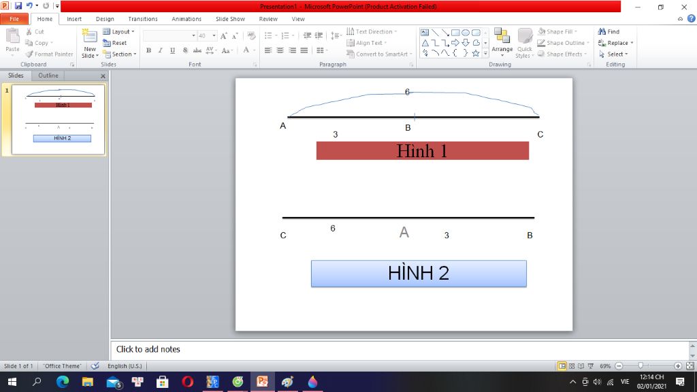Switch to the Transitions tab
This screenshot has width=697, height=392.
click(x=143, y=19)
